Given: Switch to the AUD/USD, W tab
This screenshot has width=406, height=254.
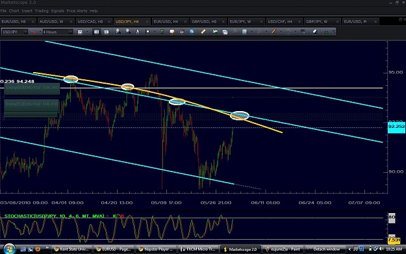Looking at the screenshot, I should click(55, 21).
